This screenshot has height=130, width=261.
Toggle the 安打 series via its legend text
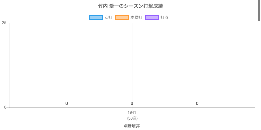[108, 18]
